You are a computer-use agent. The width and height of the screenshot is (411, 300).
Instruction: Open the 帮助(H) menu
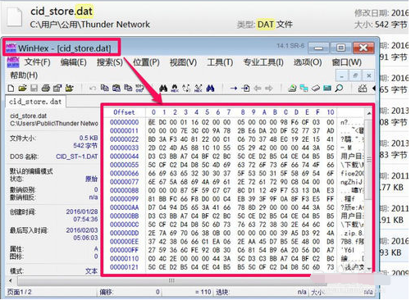tap(24, 75)
